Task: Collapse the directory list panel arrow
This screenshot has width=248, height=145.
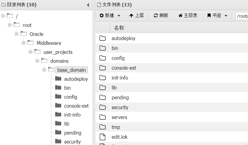Action: 88,5
